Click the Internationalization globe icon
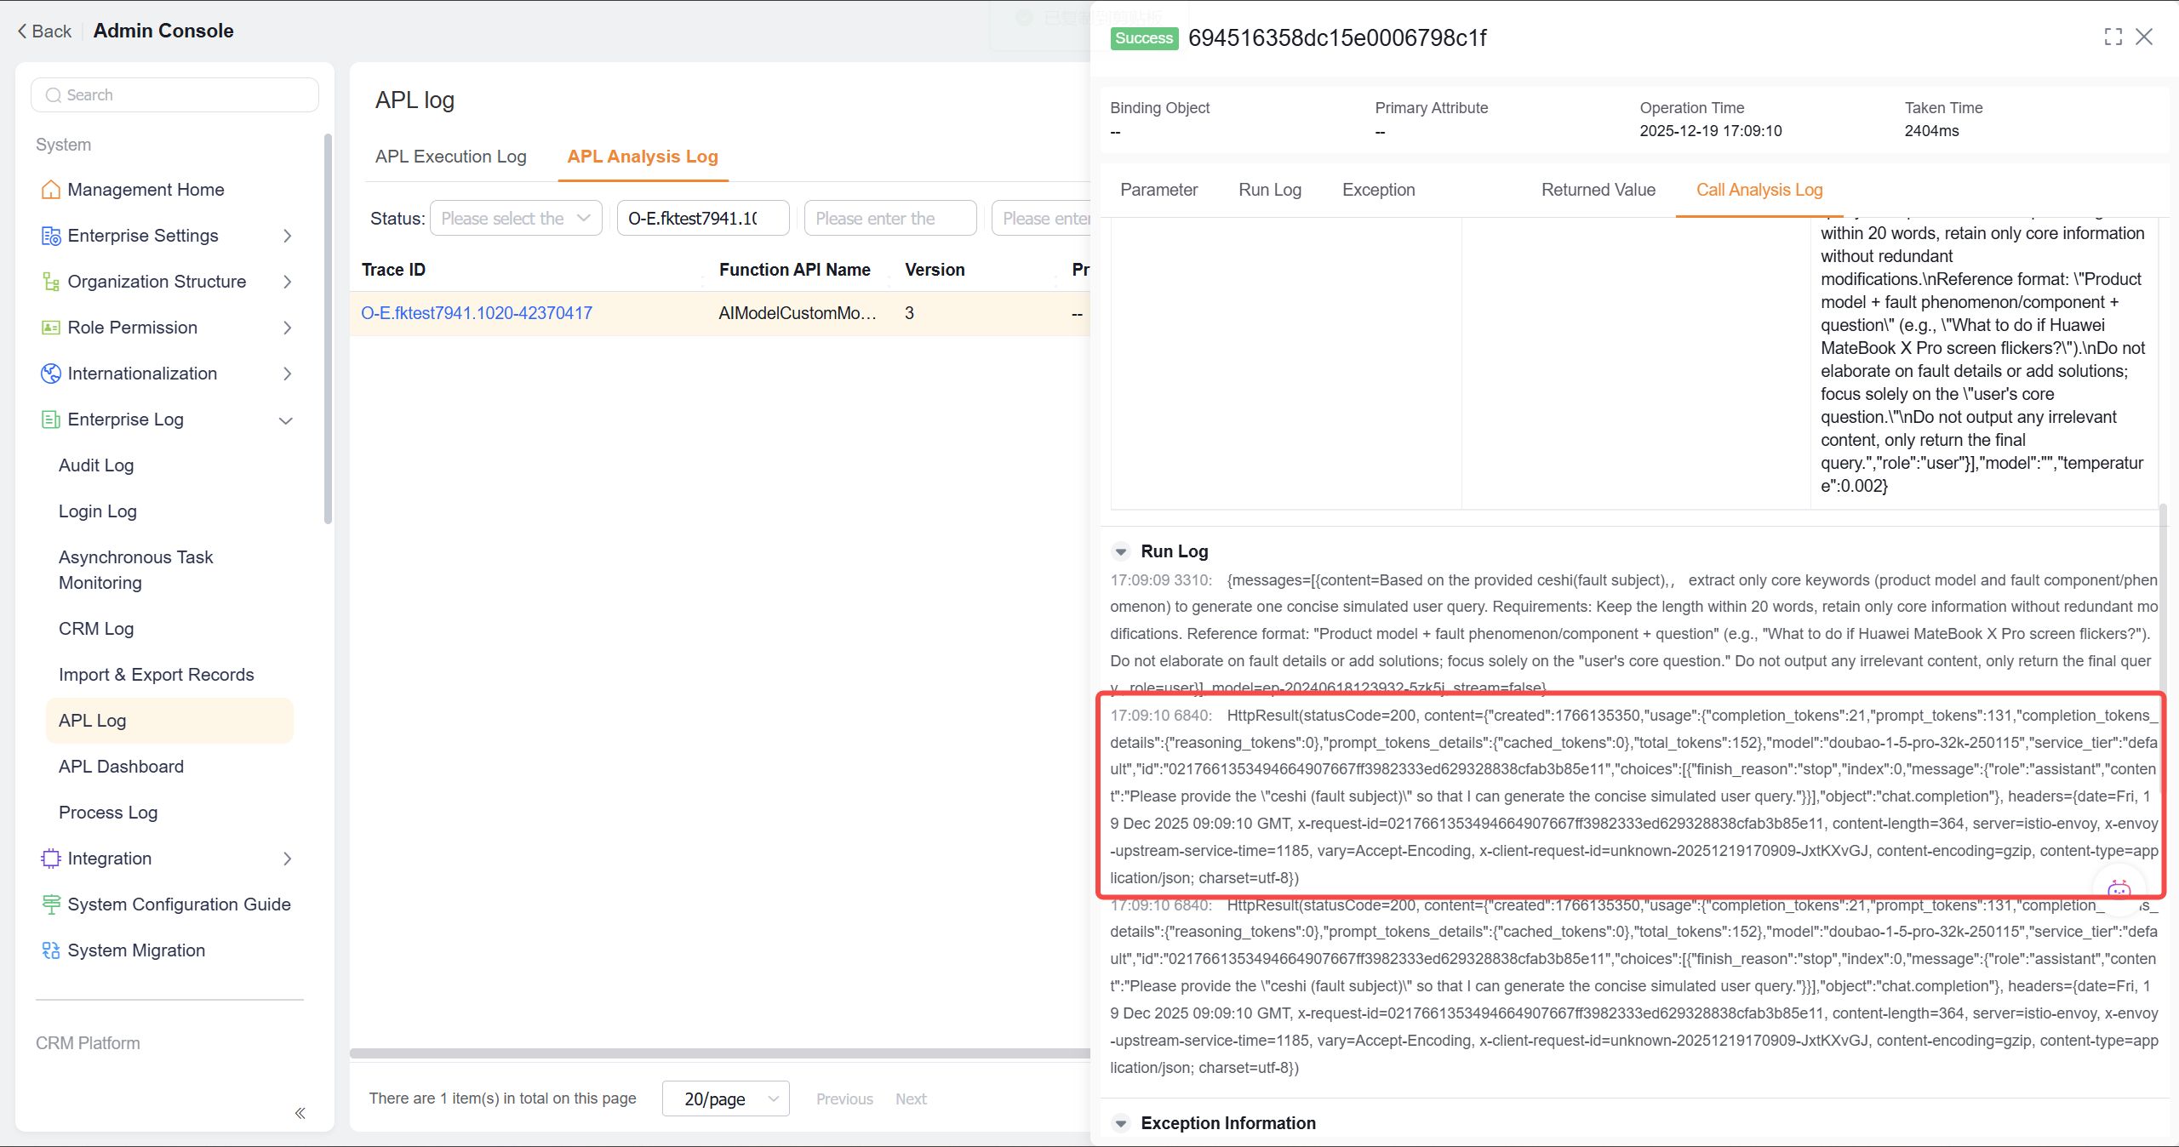The height and width of the screenshot is (1147, 2179). 50,374
